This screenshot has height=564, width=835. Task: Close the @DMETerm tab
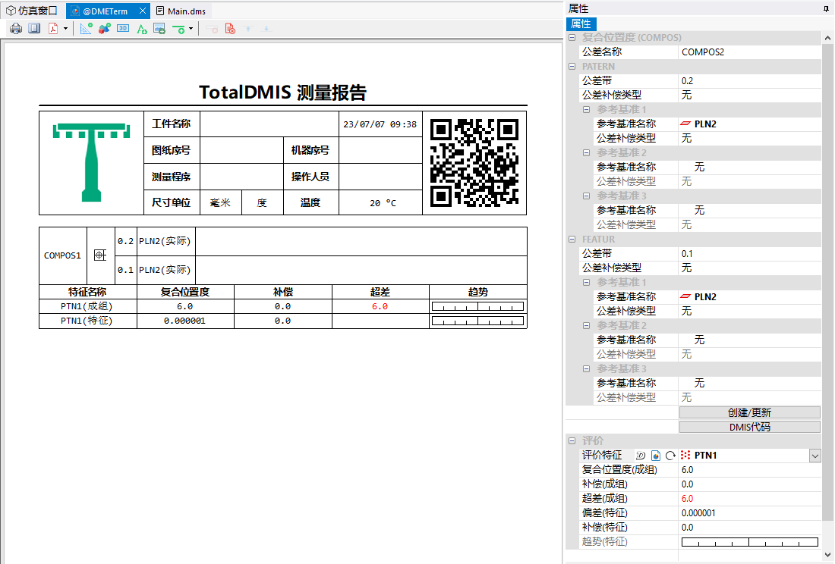coord(142,11)
